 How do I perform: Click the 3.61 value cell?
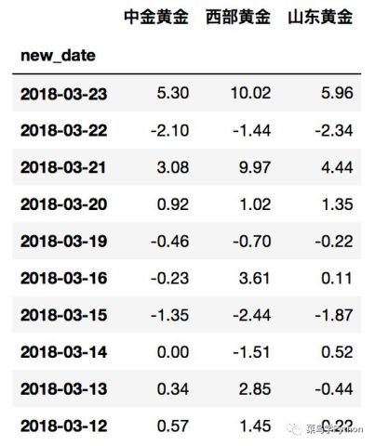254,278
